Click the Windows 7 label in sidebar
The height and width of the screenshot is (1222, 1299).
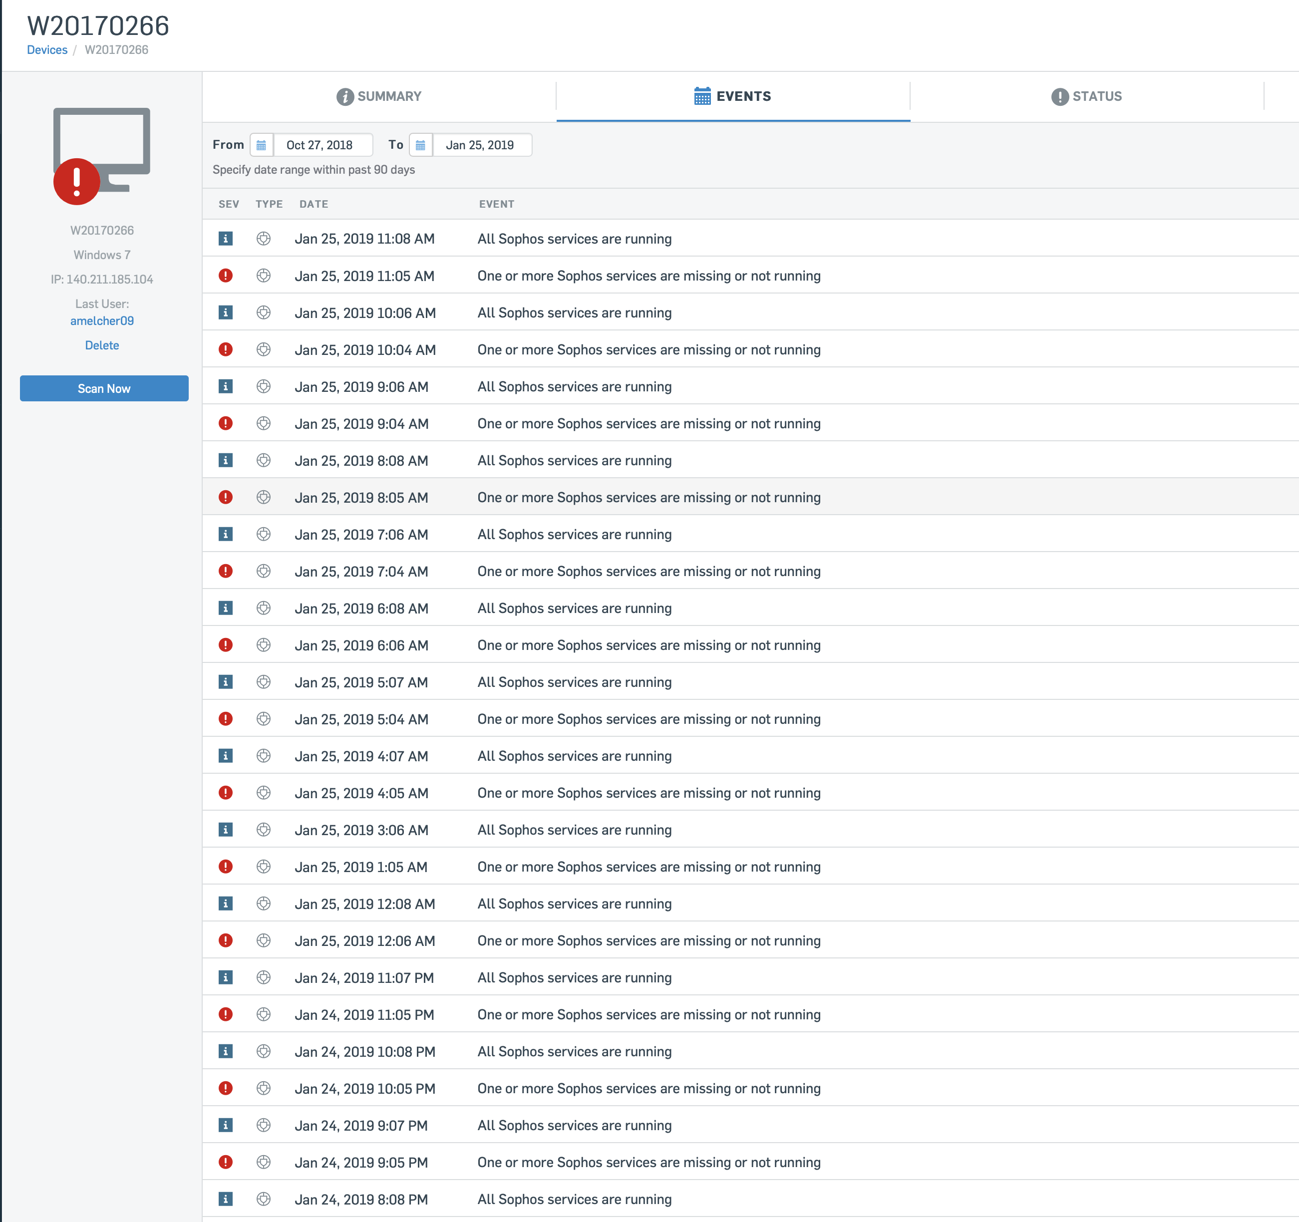click(102, 255)
